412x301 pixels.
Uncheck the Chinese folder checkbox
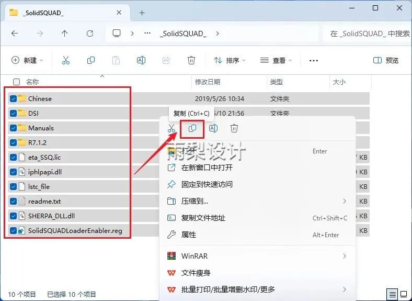point(13,98)
